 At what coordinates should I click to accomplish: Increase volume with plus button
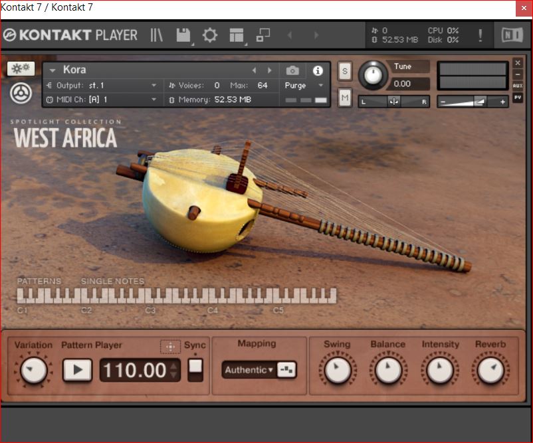coord(502,102)
